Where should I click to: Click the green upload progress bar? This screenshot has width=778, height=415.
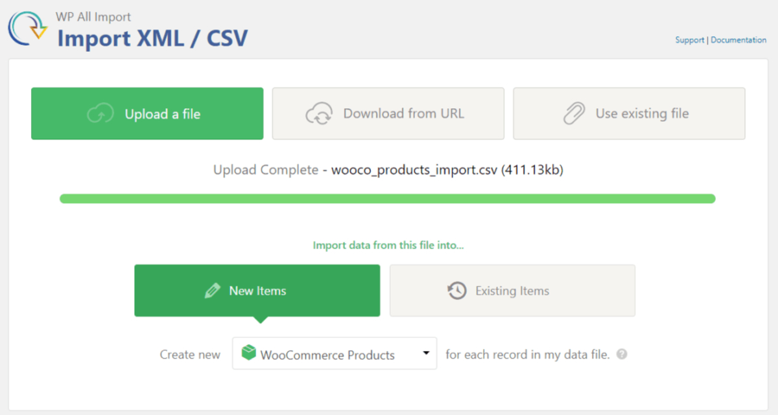click(388, 199)
